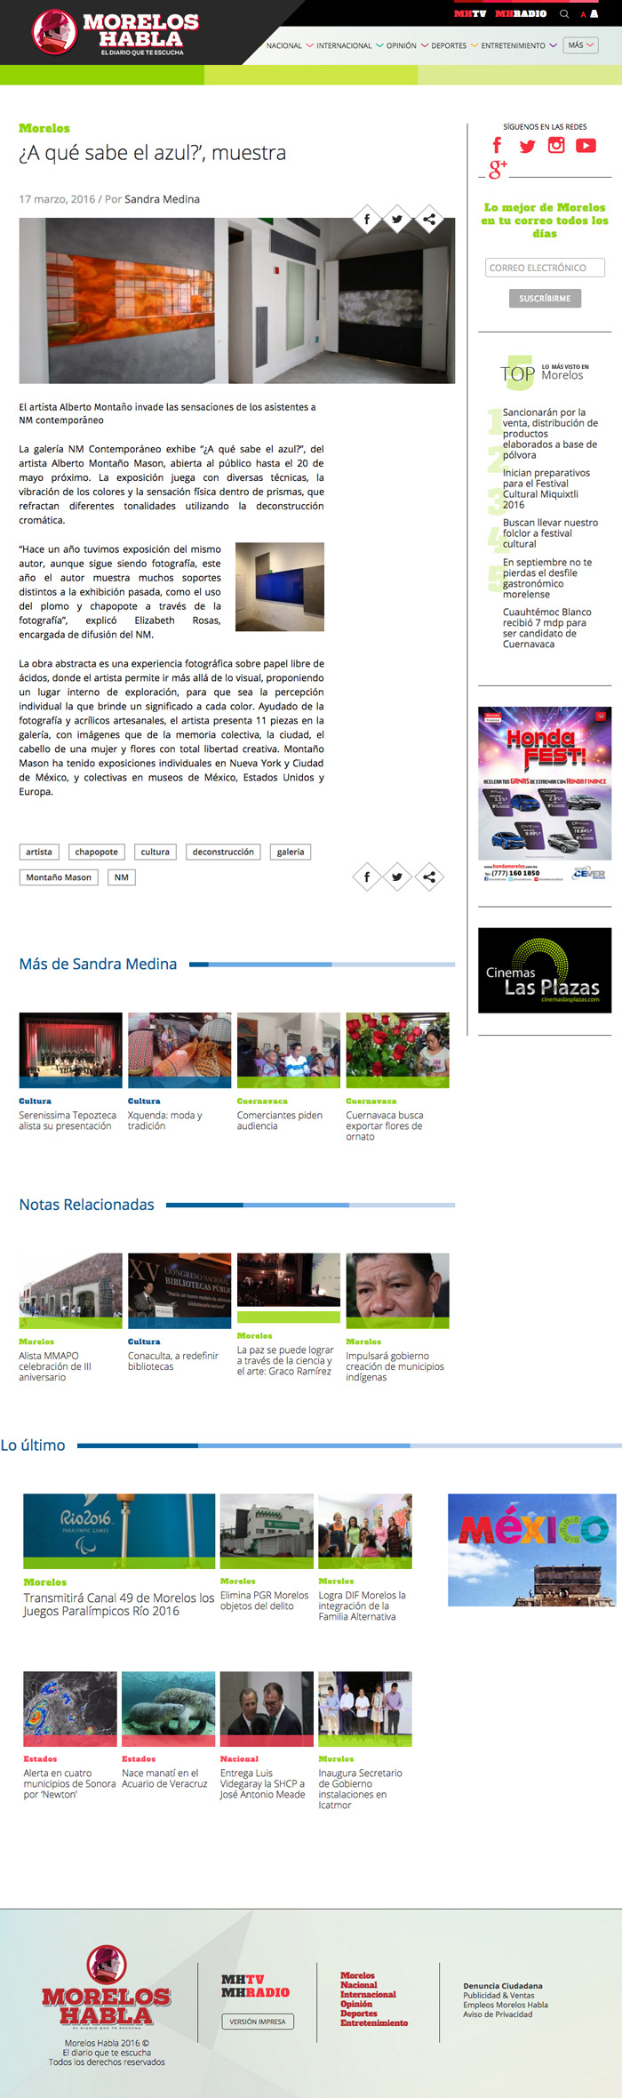This screenshot has width=622, height=2098.
Task: Open the DEPORTES section in the navigation
Action: pos(449,45)
